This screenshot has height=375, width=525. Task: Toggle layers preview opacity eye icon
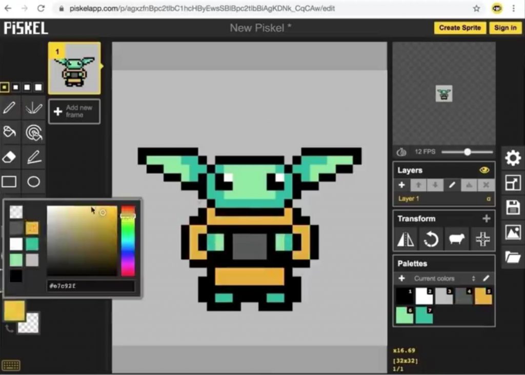tap(484, 170)
